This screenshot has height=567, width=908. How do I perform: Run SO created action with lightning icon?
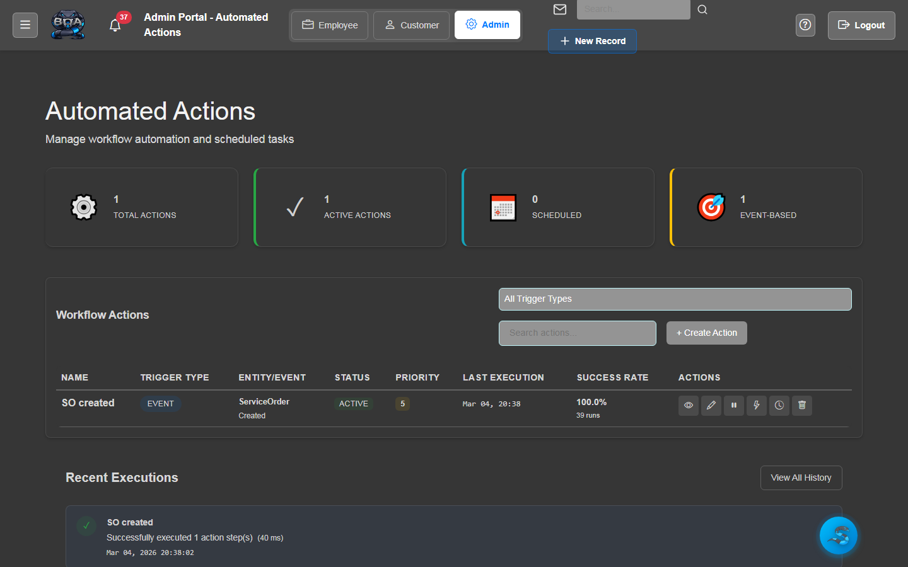(756, 405)
